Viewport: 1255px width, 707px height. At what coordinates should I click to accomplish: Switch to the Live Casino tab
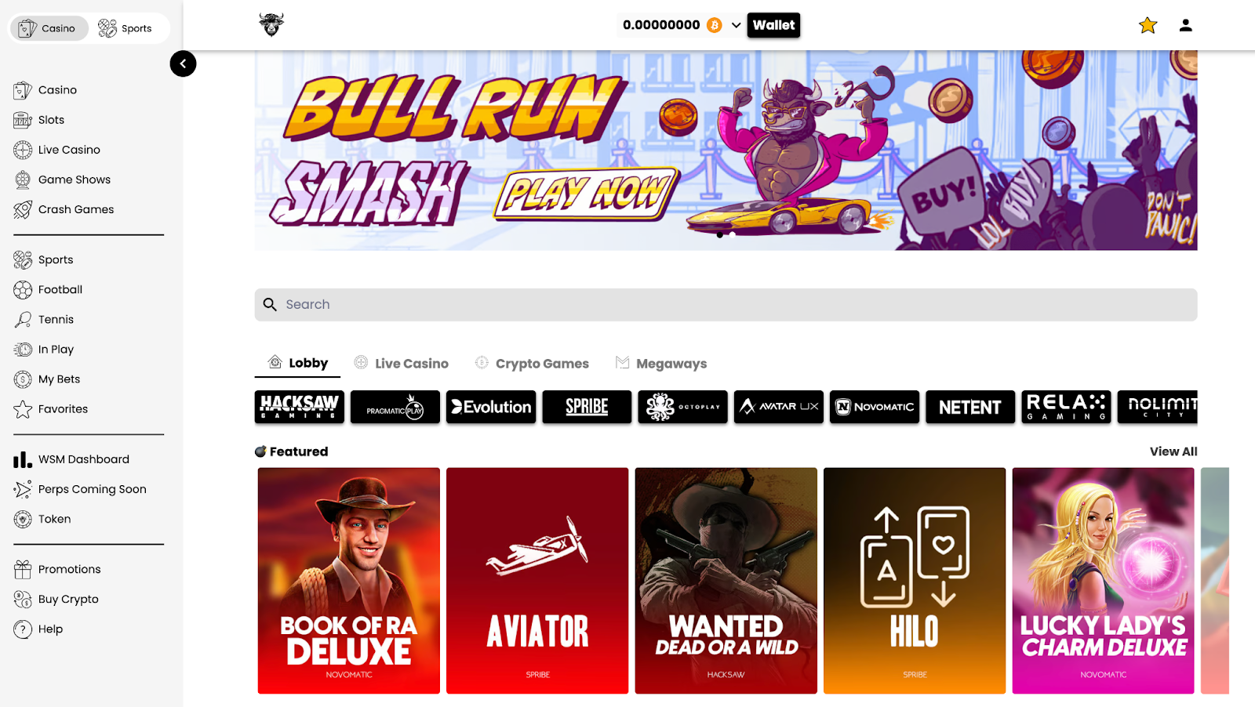tap(401, 363)
